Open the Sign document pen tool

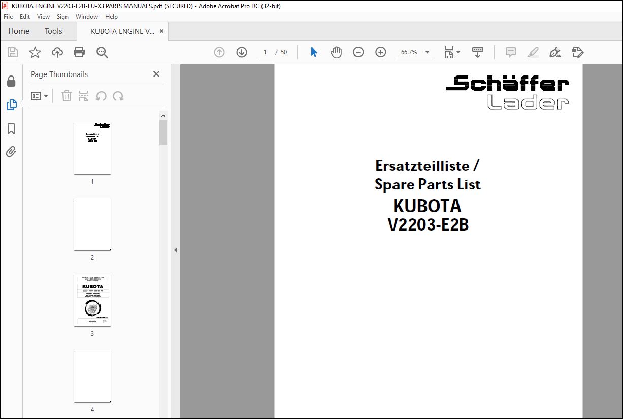[555, 52]
